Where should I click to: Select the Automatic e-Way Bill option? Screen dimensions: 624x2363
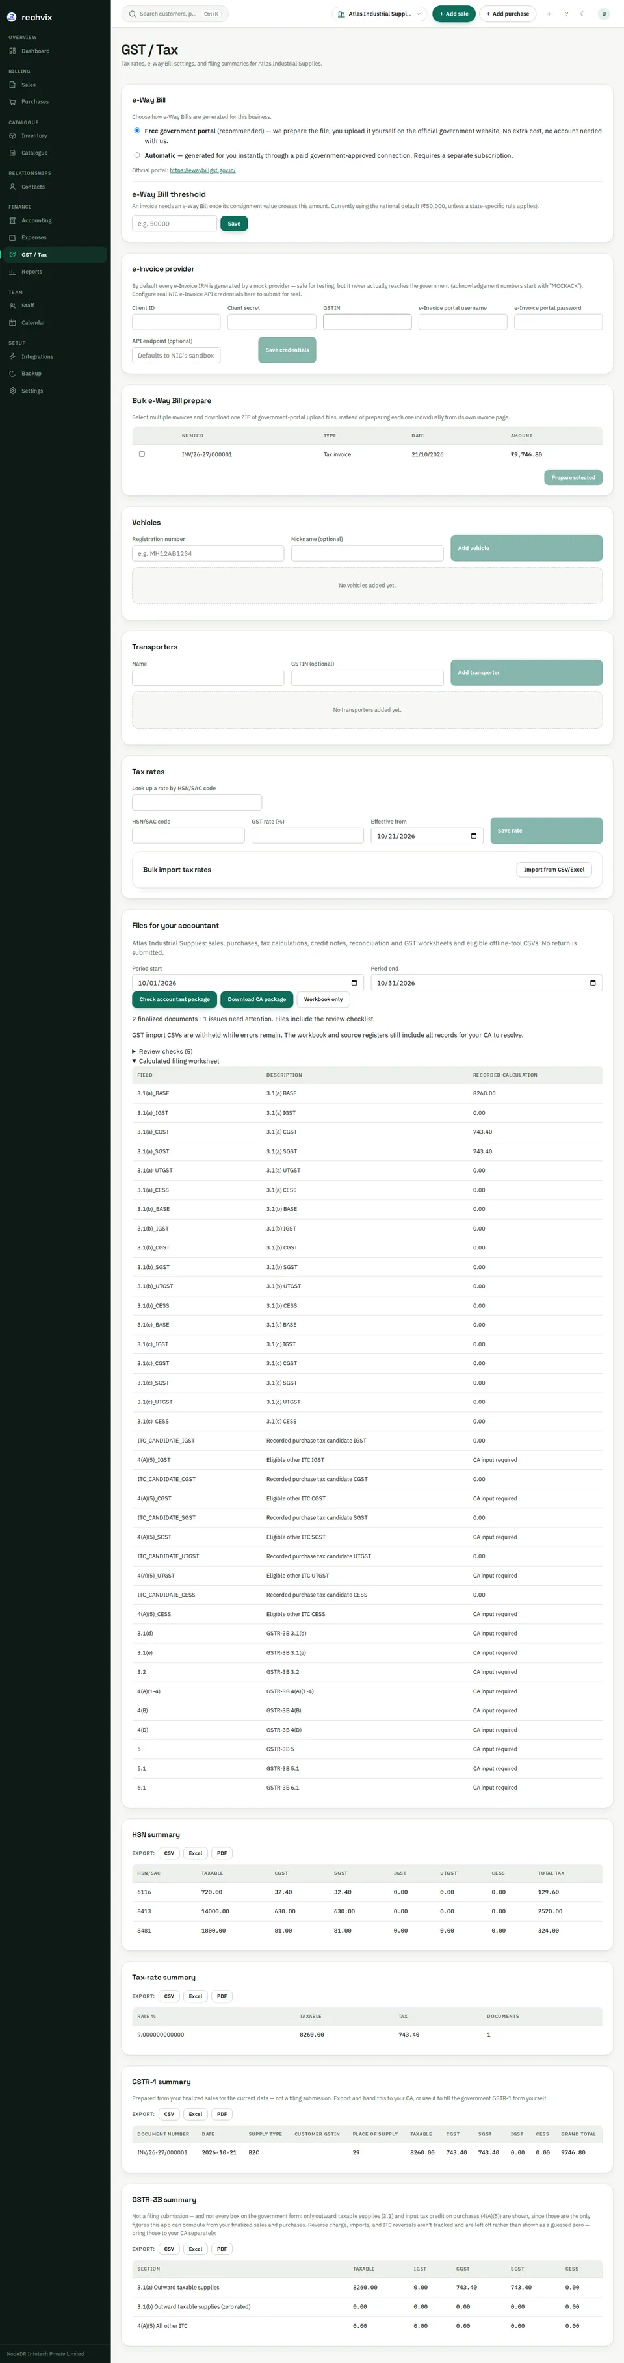click(x=136, y=155)
